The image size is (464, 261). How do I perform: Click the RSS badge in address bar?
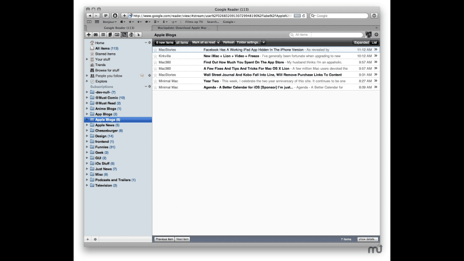pos(297,15)
